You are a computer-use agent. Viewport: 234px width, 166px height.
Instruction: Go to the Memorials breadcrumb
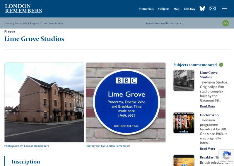[x=21, y=23]
